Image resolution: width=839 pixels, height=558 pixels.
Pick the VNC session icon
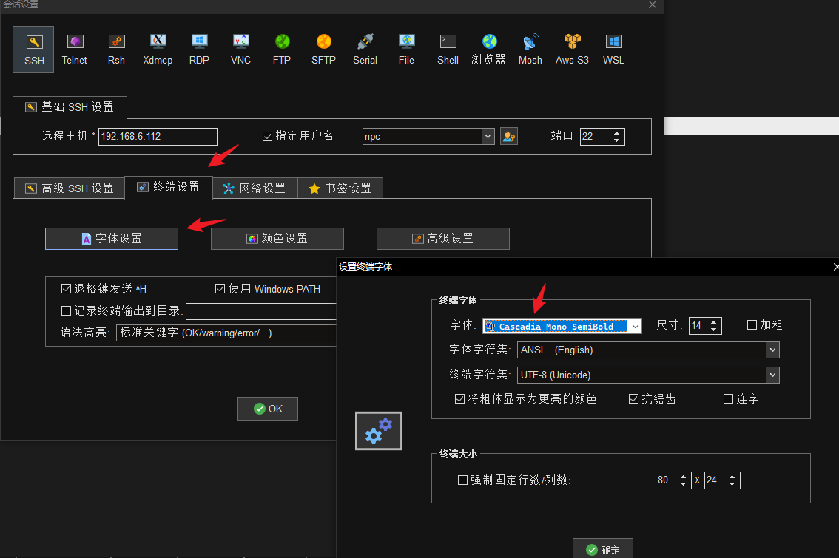click(x=240, y=50)
